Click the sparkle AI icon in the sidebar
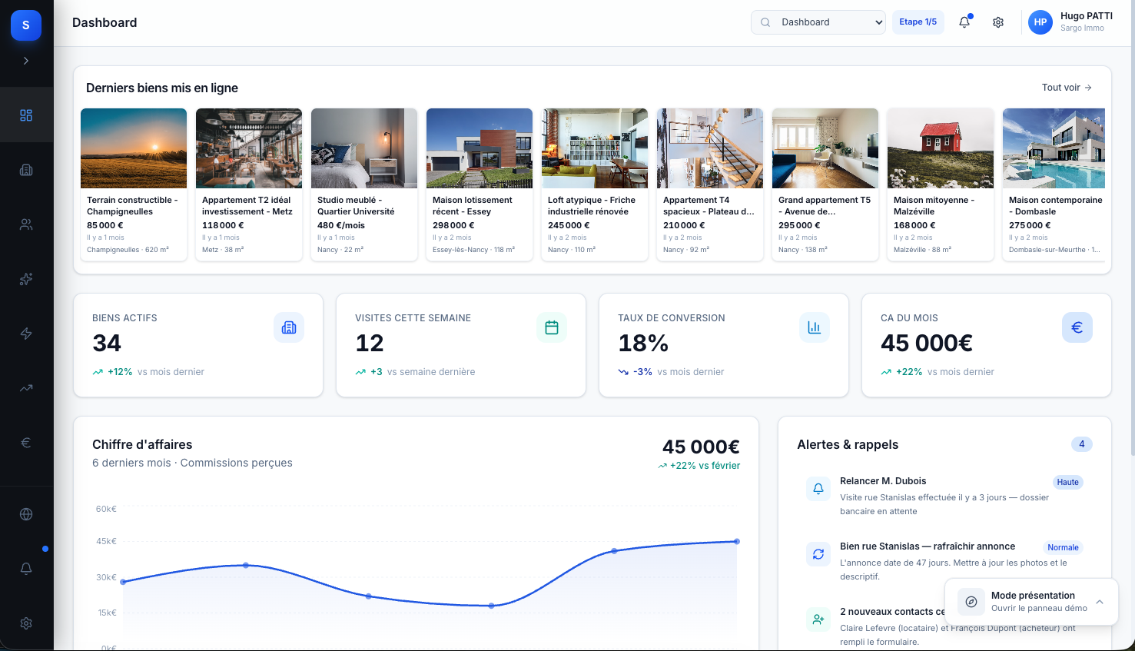This screenshot has height=651, width=1135. tap(26, 279)
